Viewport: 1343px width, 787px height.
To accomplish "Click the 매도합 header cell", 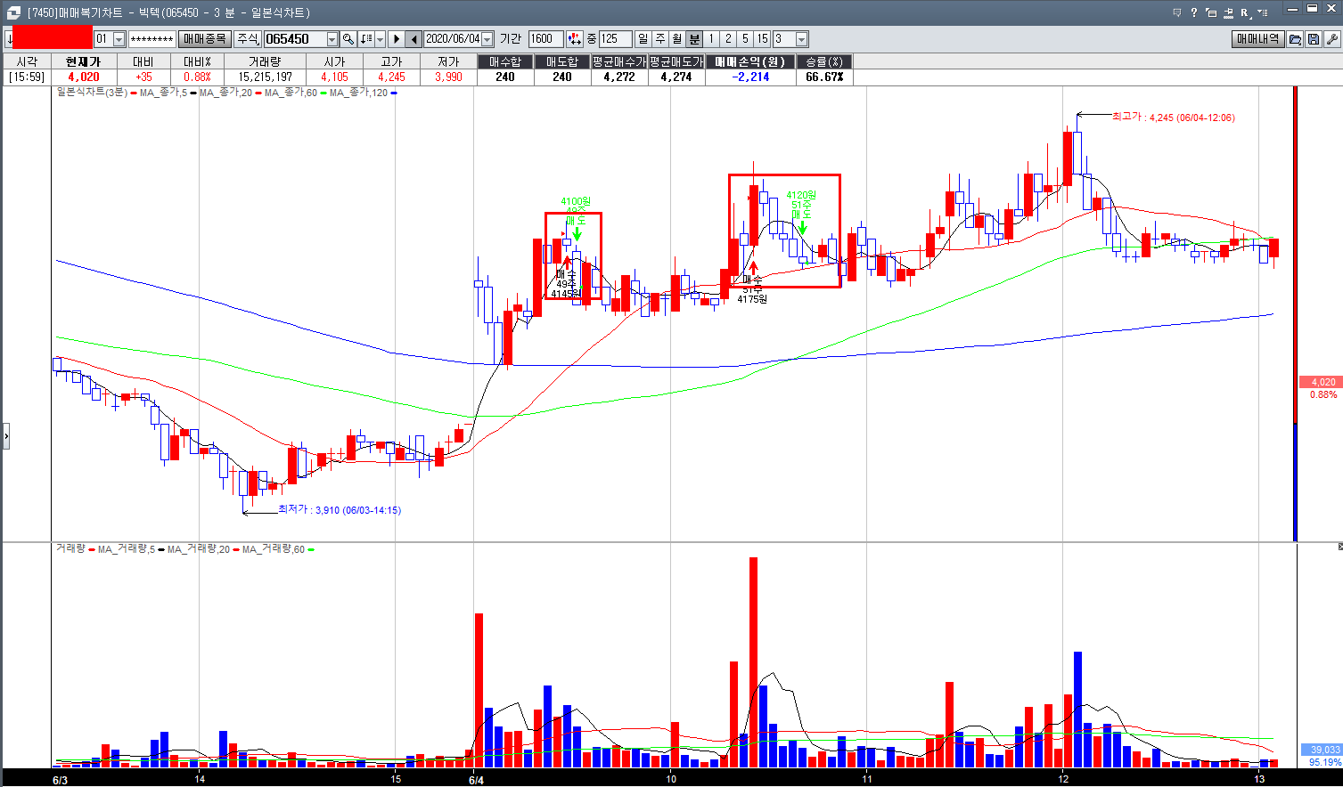I will [562, 61].
